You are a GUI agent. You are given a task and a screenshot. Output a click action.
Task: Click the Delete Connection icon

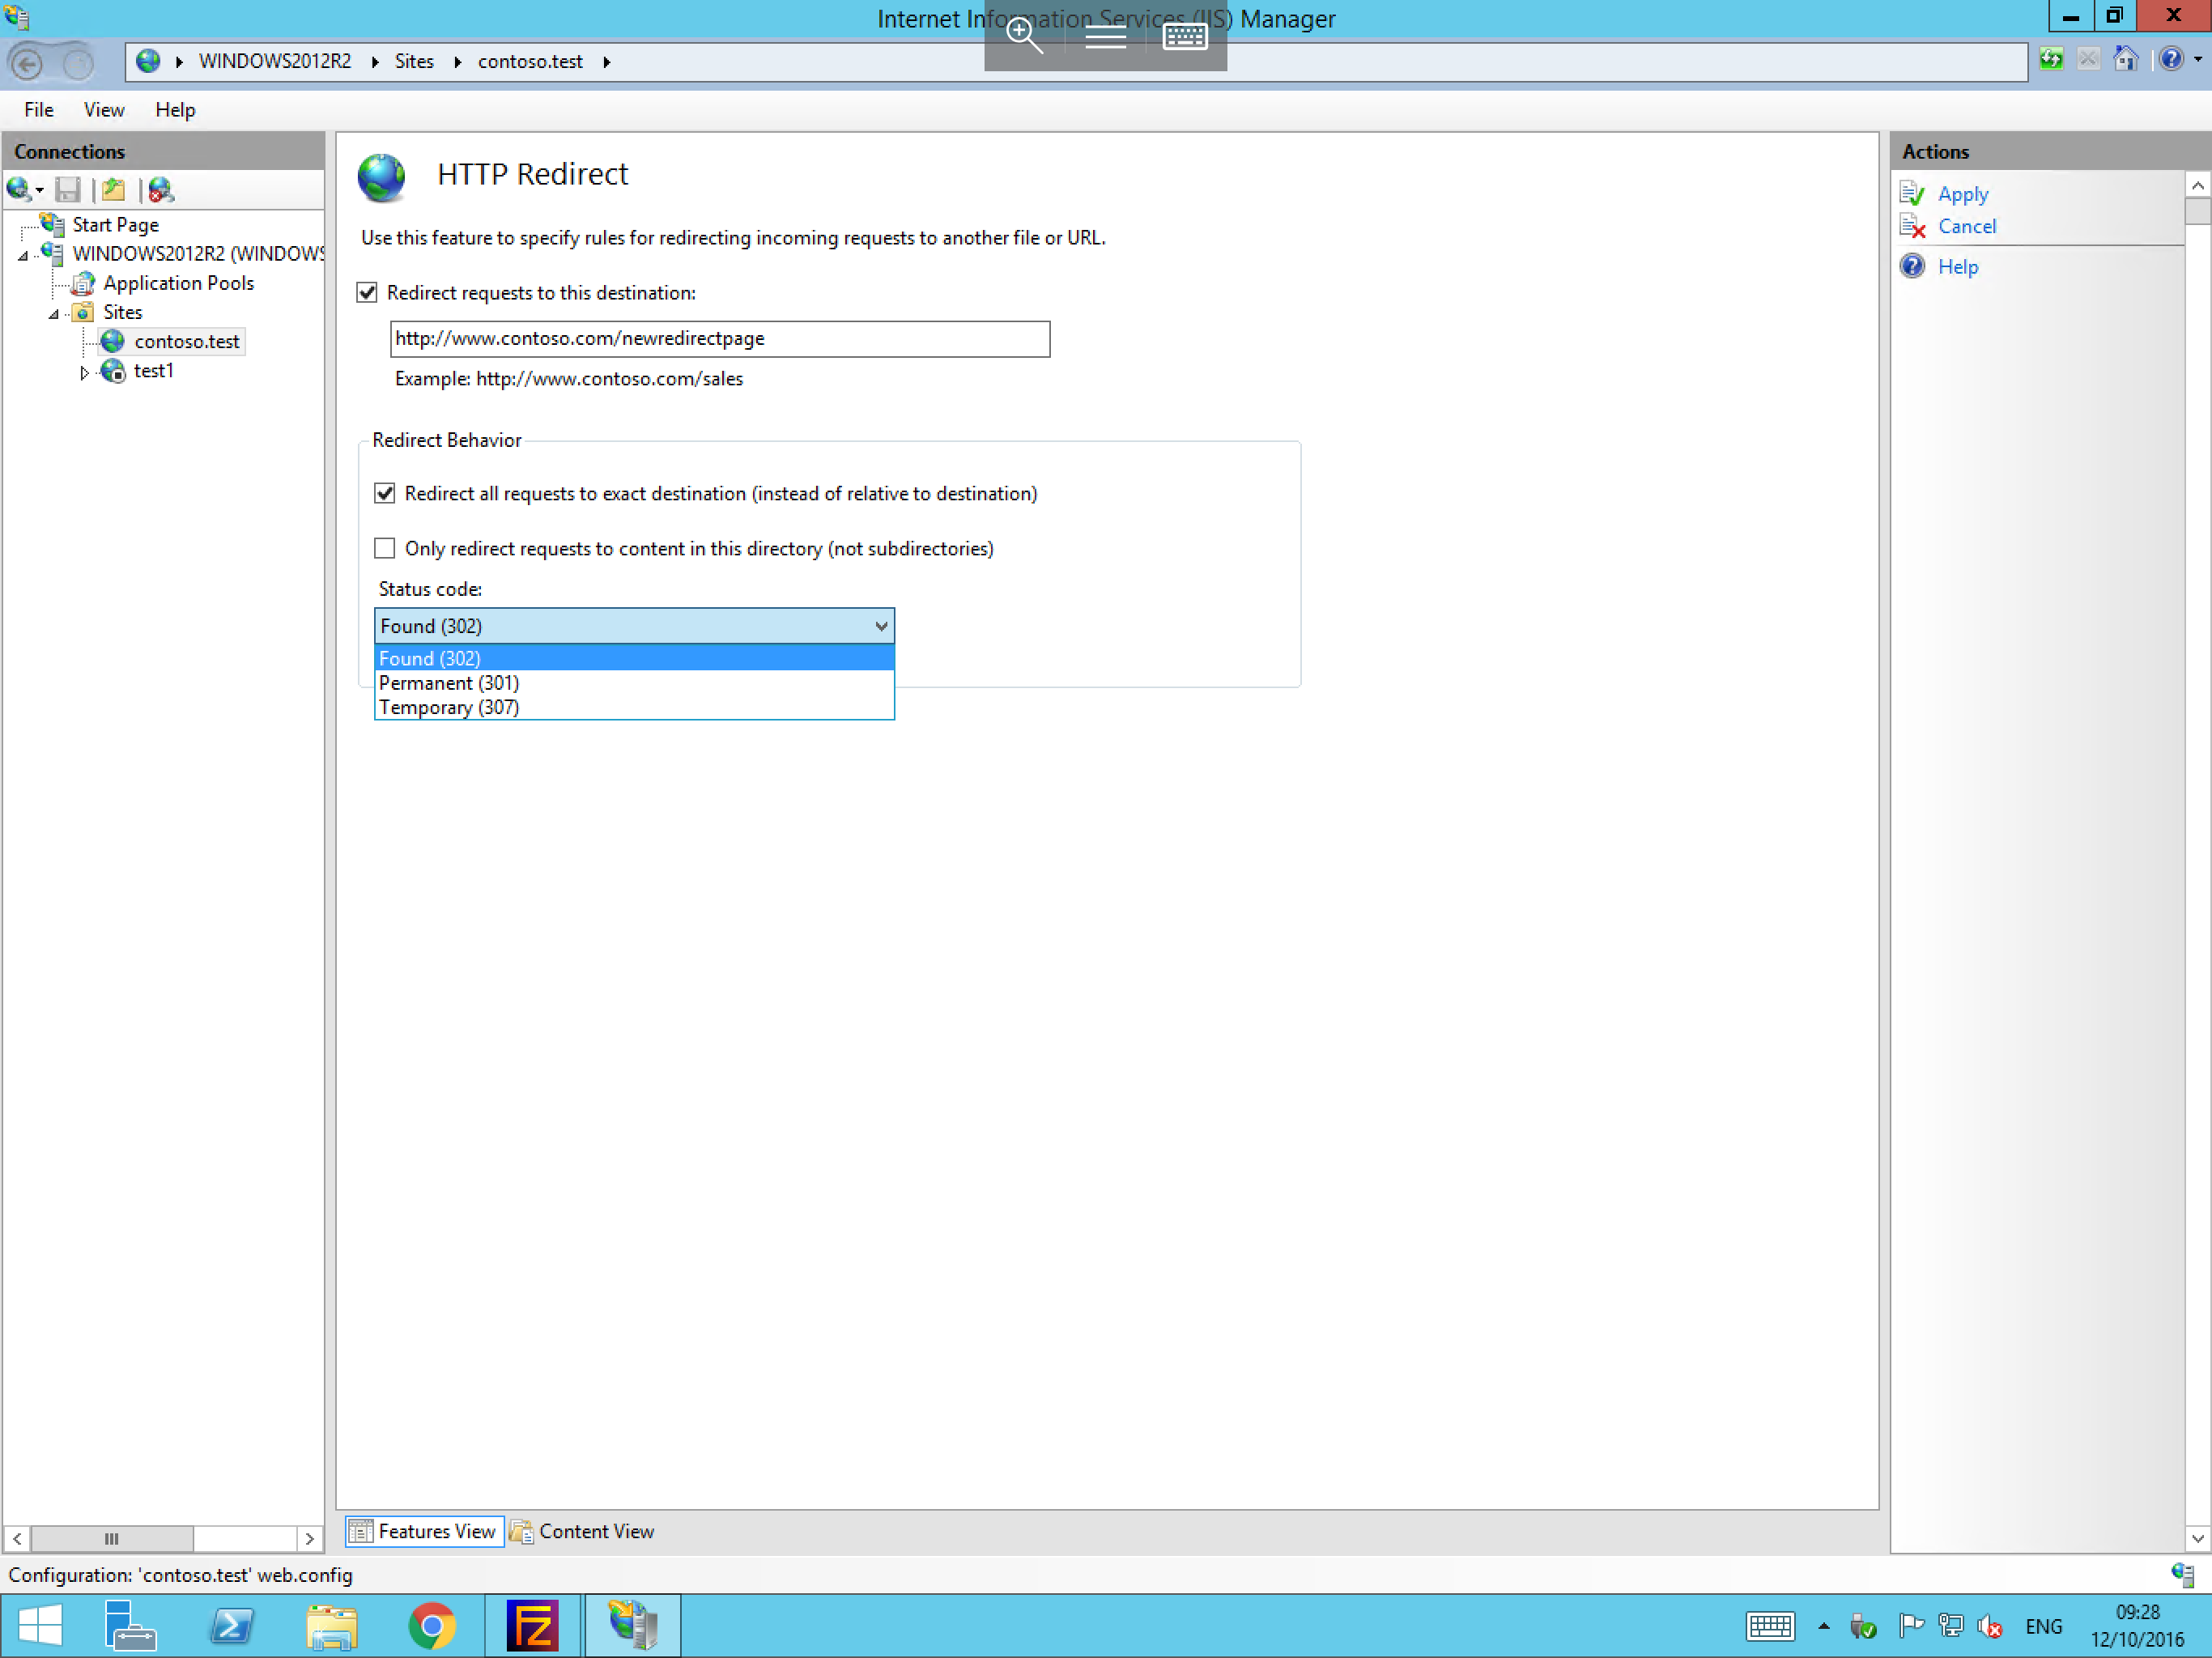pyautogui.click(x=161, y=189)
